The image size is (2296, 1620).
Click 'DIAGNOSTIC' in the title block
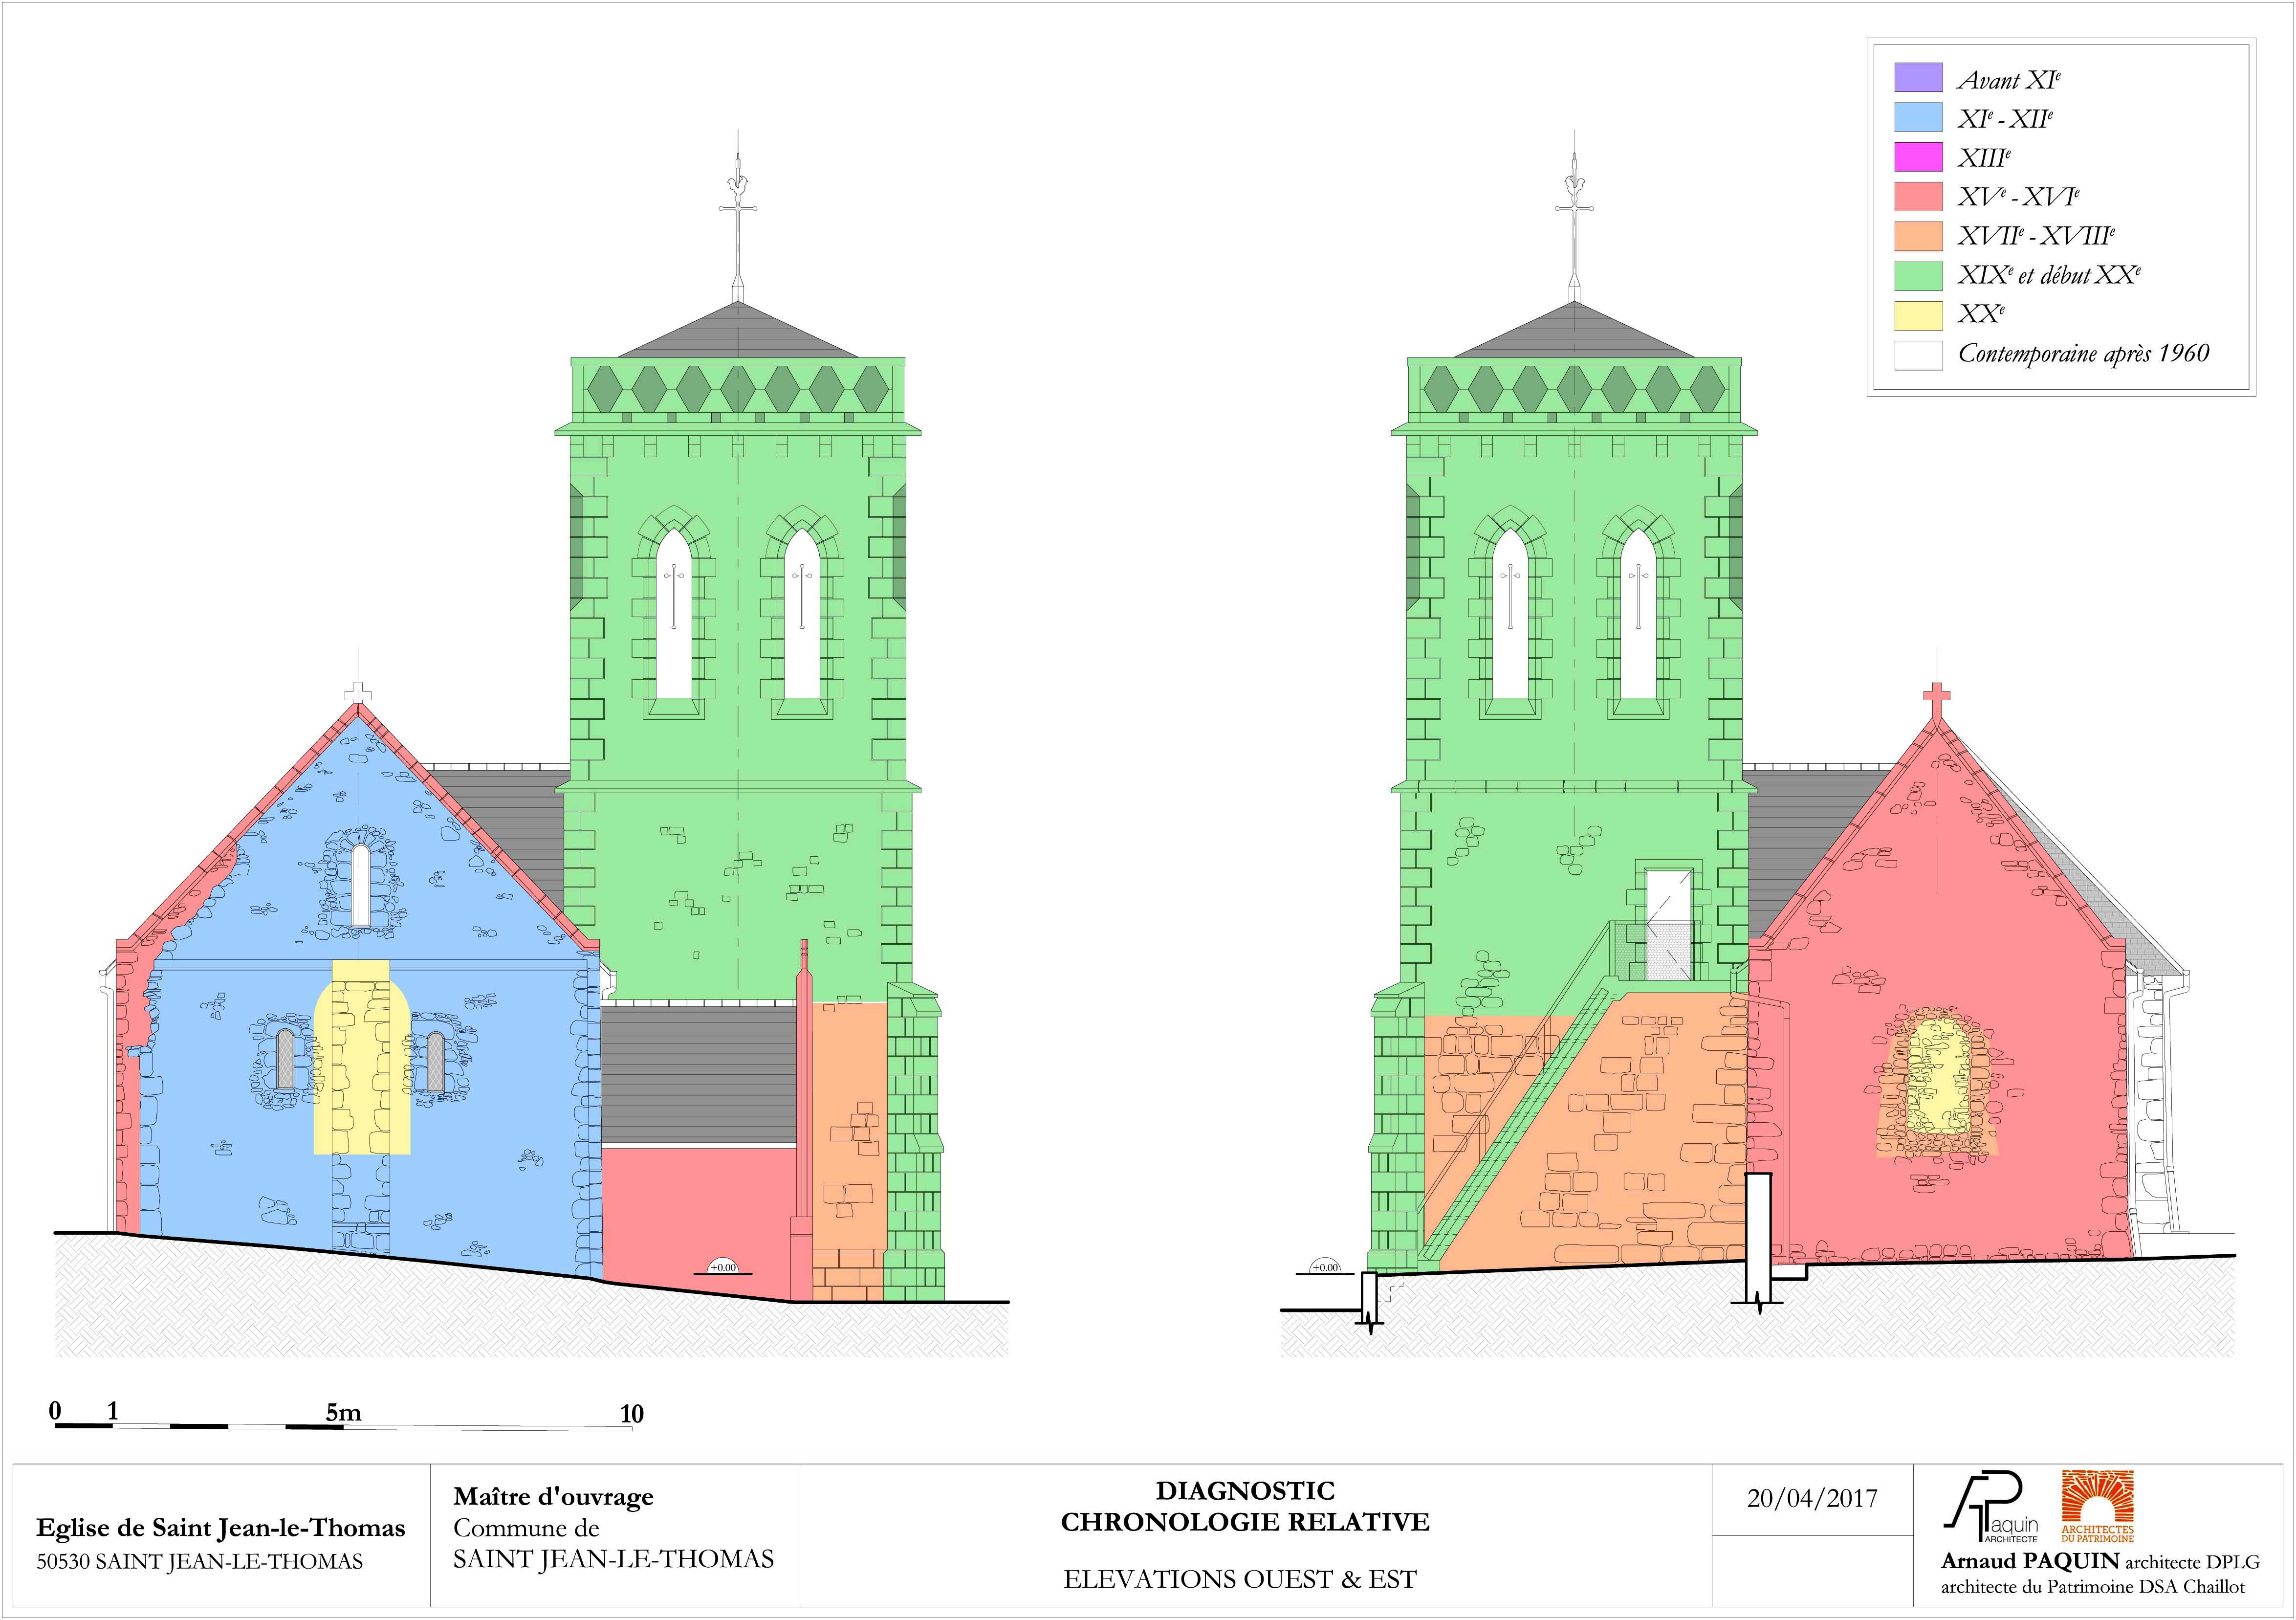(x=1245, y=1491)
